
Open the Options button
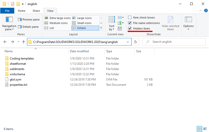tap(188, 23)
